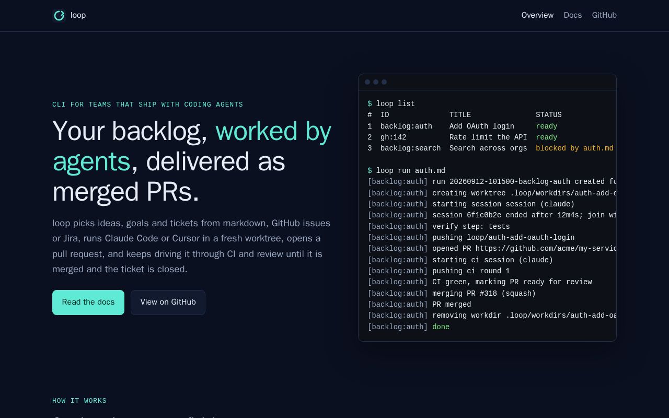Click the 'opened PR https://github.com' line
The height and width of the screenshot is (418, 669).
click(492, 249)
